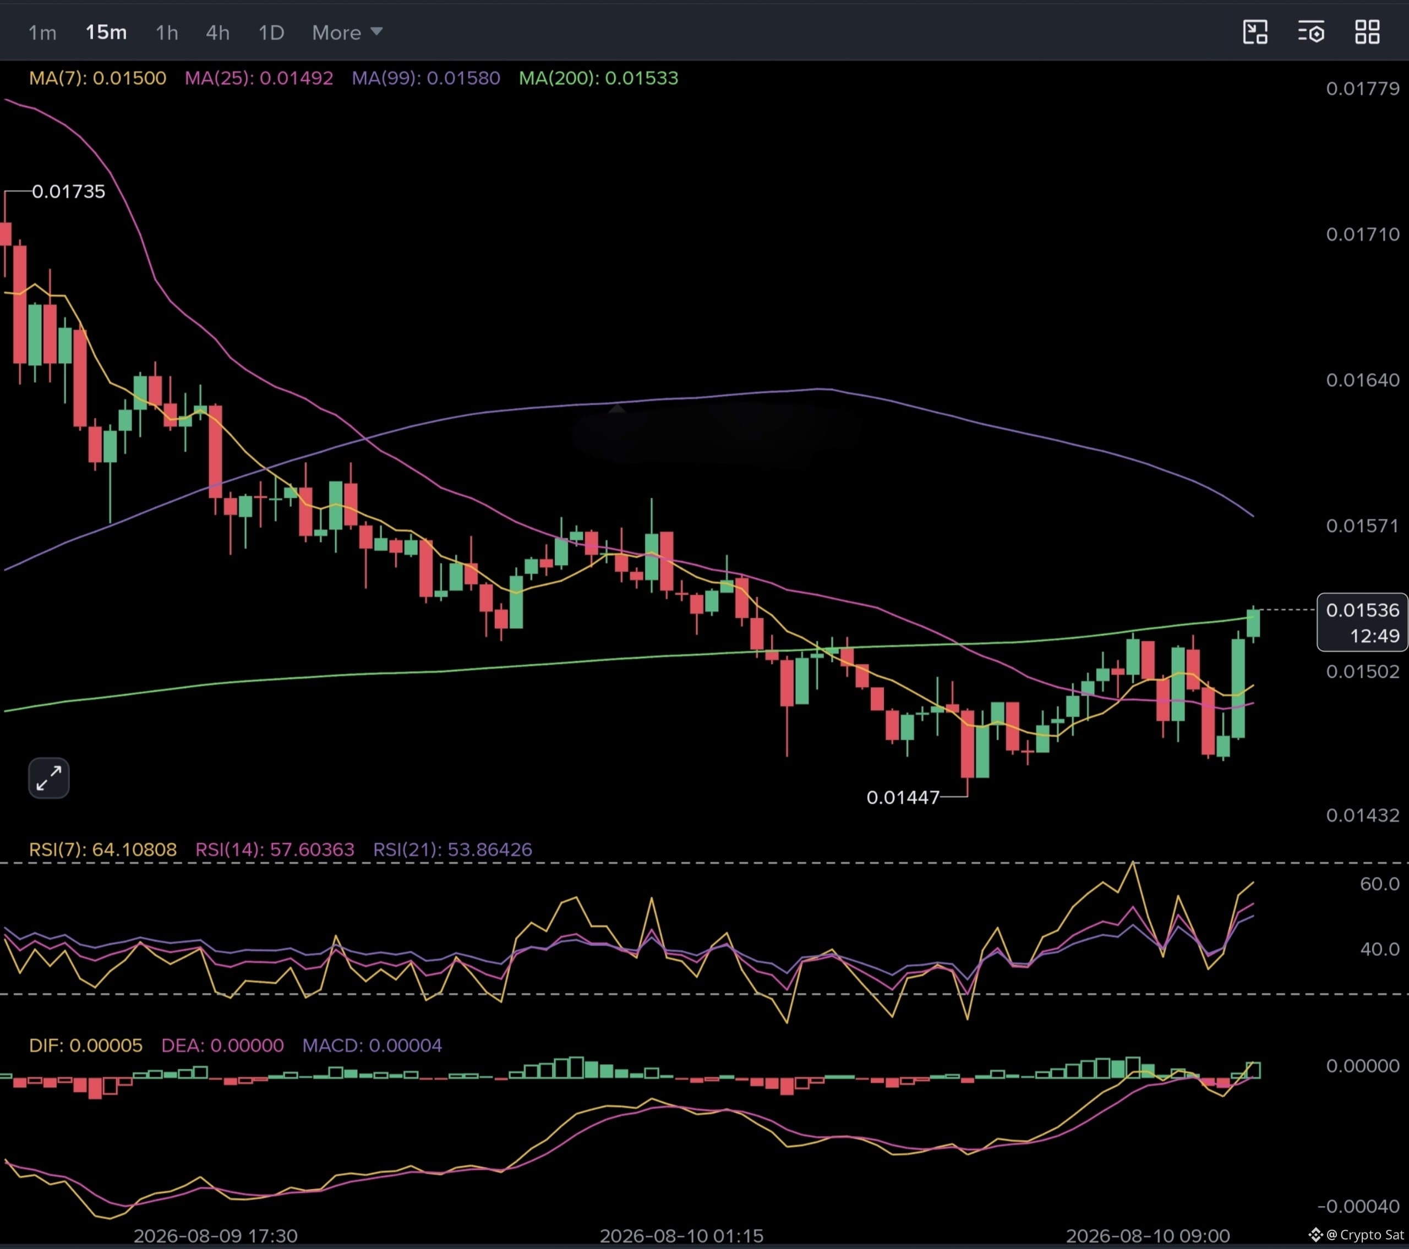Image resolution: width=1409 pixels, height=1249 pixels.
Task: Select the 1D timeframe
Action: point(271,32)
